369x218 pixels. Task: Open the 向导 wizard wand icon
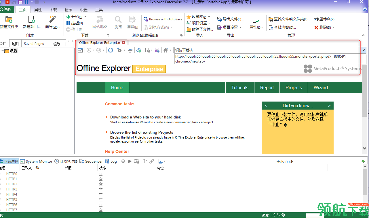click(x=52, y=20)
